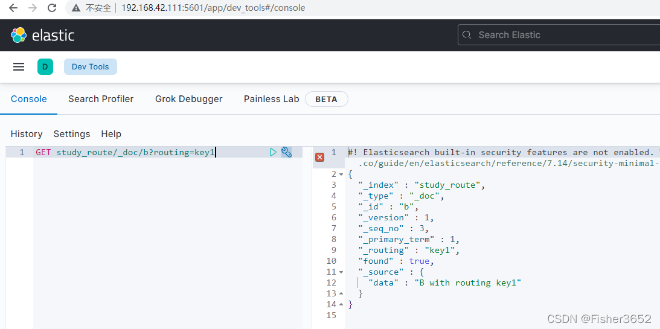Go back using the browser back arrow
Image resolution: width=660 pixels, height=329 pixels.
pyautogui.click(x=13, y=8)
